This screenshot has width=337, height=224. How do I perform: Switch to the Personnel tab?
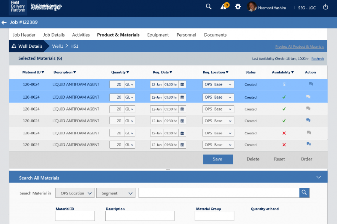click(186, 35)
